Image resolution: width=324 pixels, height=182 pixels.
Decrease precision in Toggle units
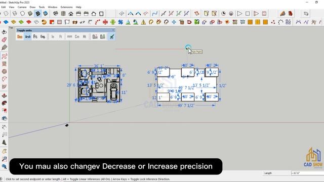(95, 37)
